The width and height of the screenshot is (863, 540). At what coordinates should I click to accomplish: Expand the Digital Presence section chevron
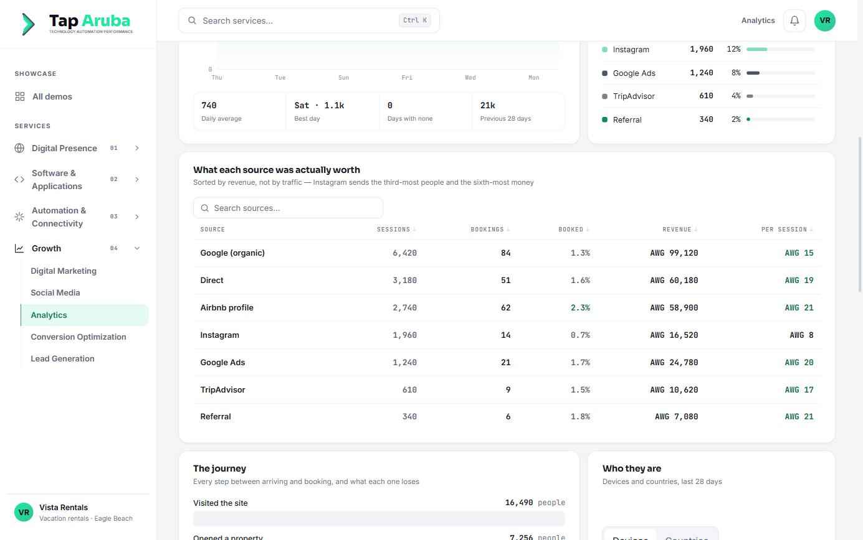coord(137,148)
